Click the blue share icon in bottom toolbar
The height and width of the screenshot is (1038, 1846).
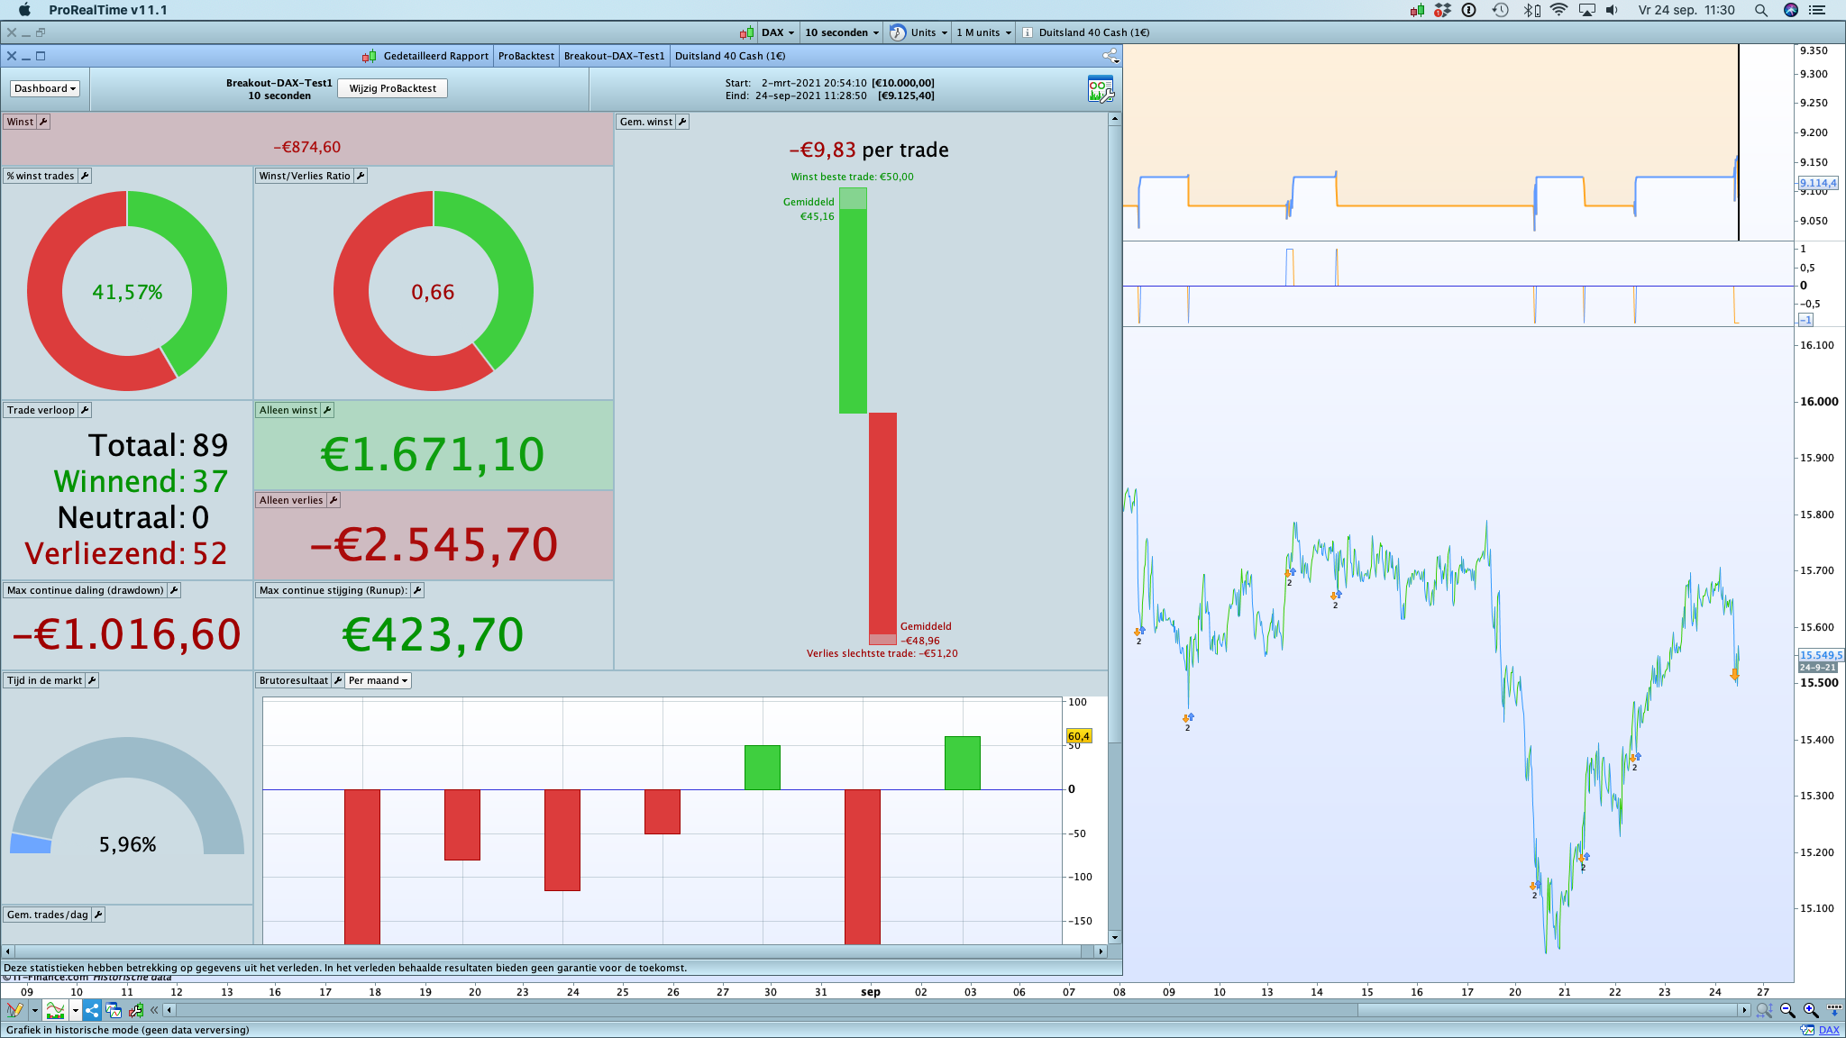coord(93,1011)
